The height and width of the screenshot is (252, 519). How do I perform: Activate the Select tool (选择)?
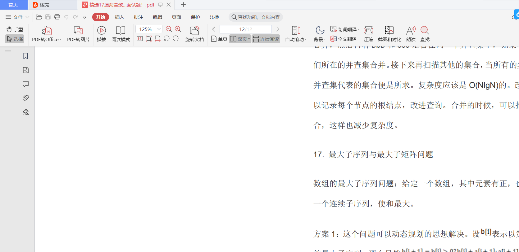coord(15,39)
